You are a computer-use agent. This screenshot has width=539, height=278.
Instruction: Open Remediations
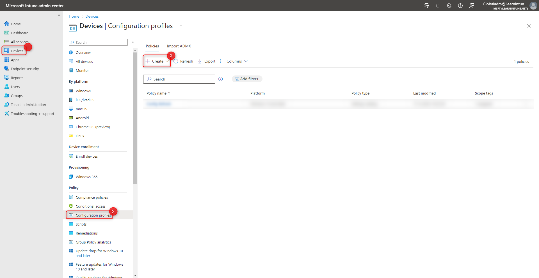(x=86, y=233)
